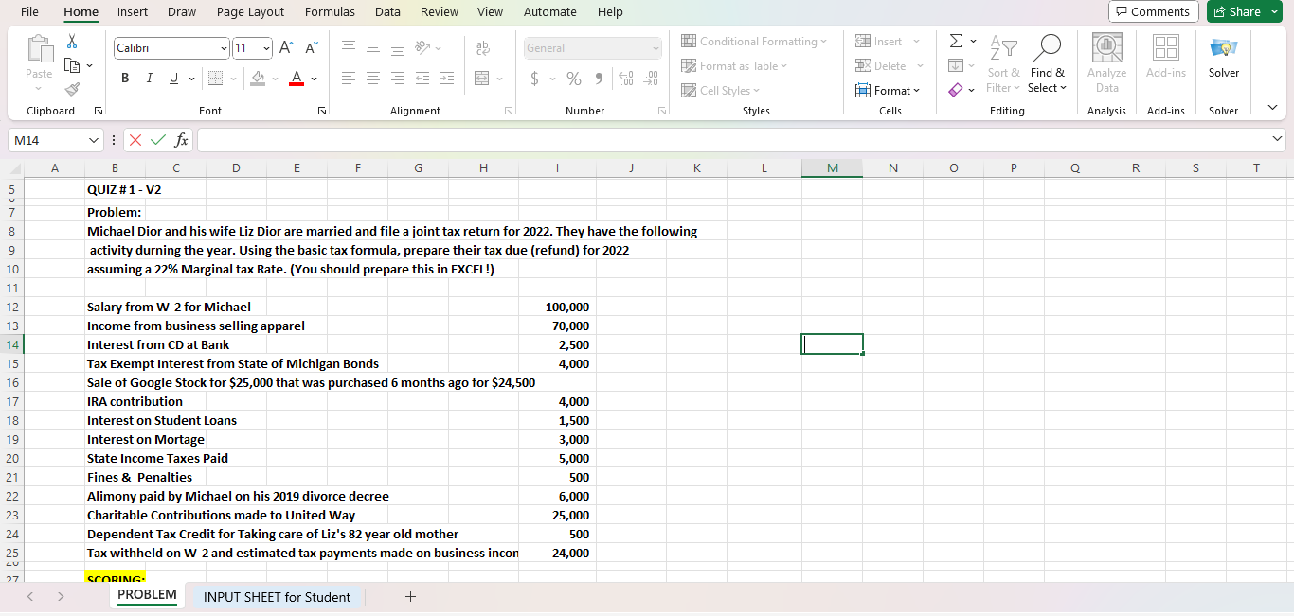This screenshot has height=616, width=1294.
Task: Open the Analyze Data tool
Action: coord(1106,63)
